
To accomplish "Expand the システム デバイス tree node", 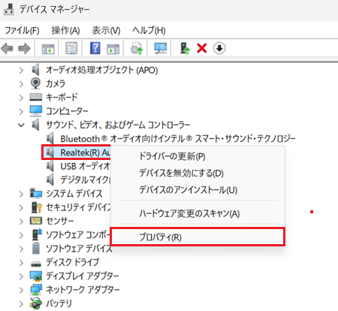I will 21,194.
